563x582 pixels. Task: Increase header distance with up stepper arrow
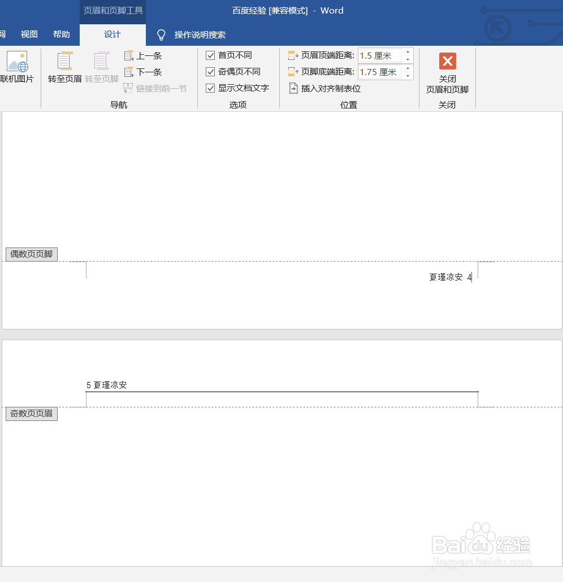pyautogui.click(x=408, y=53)
